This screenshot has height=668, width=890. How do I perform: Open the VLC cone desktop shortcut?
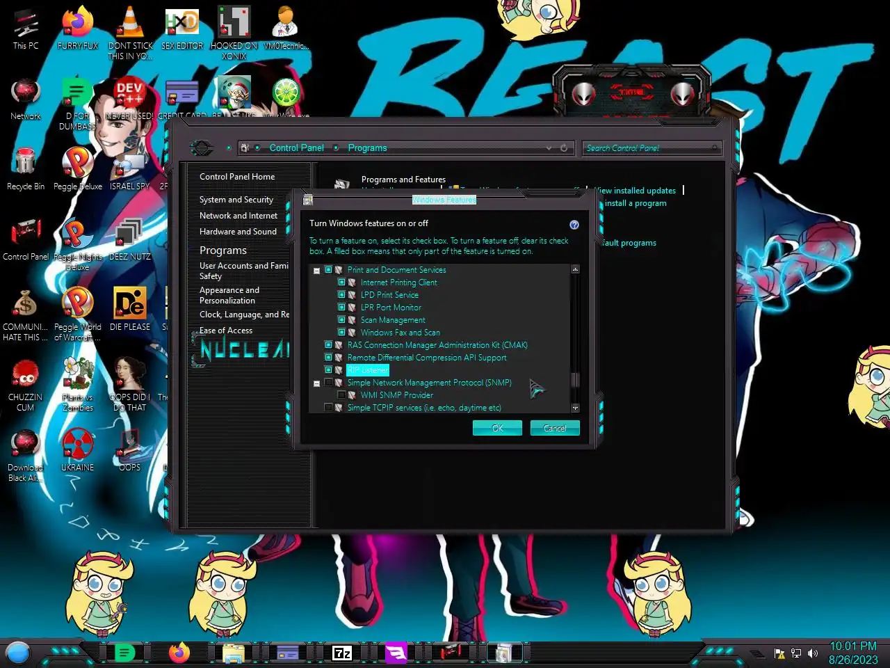click(x=130, y=32)
